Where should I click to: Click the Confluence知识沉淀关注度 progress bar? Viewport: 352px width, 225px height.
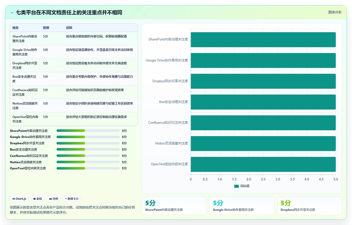coord(88,156)
